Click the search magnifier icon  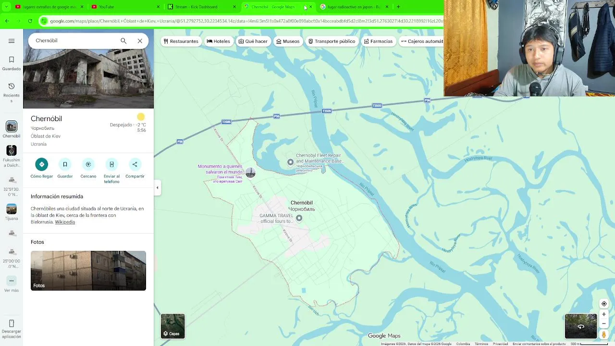click(123, 41)
